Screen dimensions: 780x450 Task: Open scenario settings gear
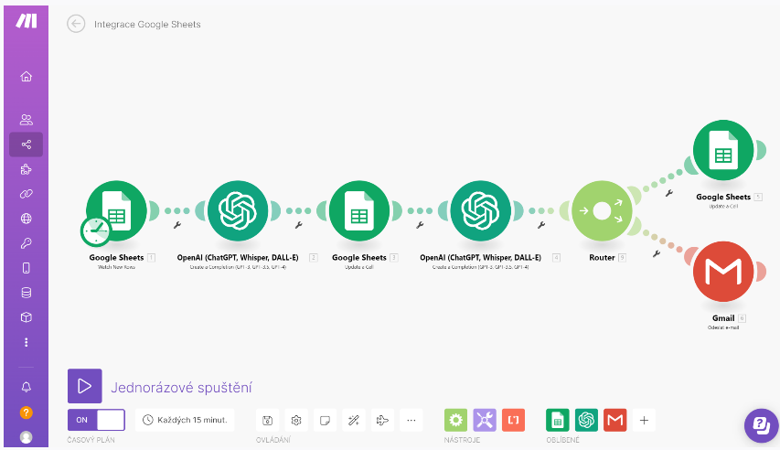click(296, 420)
